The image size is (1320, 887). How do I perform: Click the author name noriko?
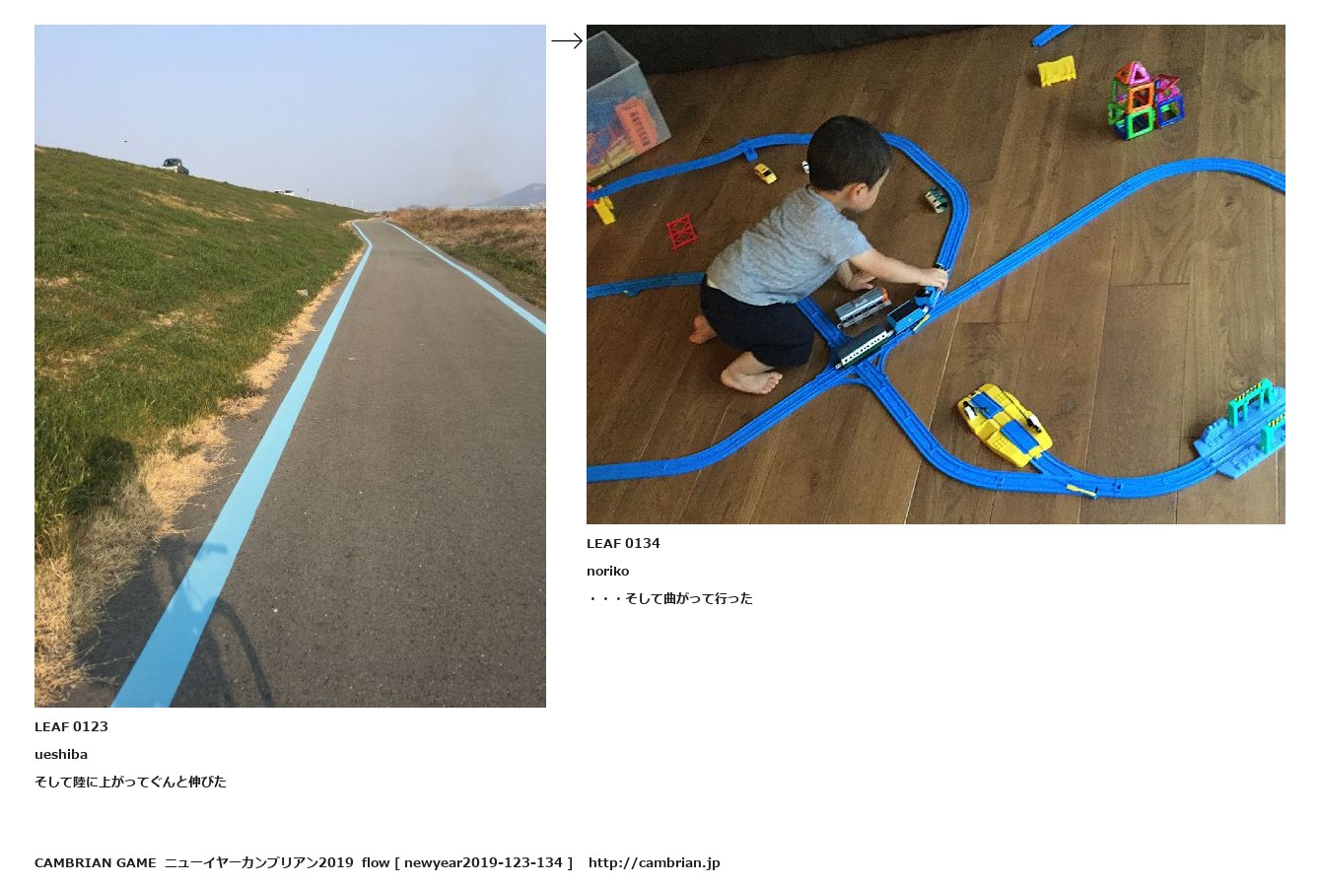coord(607,571)
